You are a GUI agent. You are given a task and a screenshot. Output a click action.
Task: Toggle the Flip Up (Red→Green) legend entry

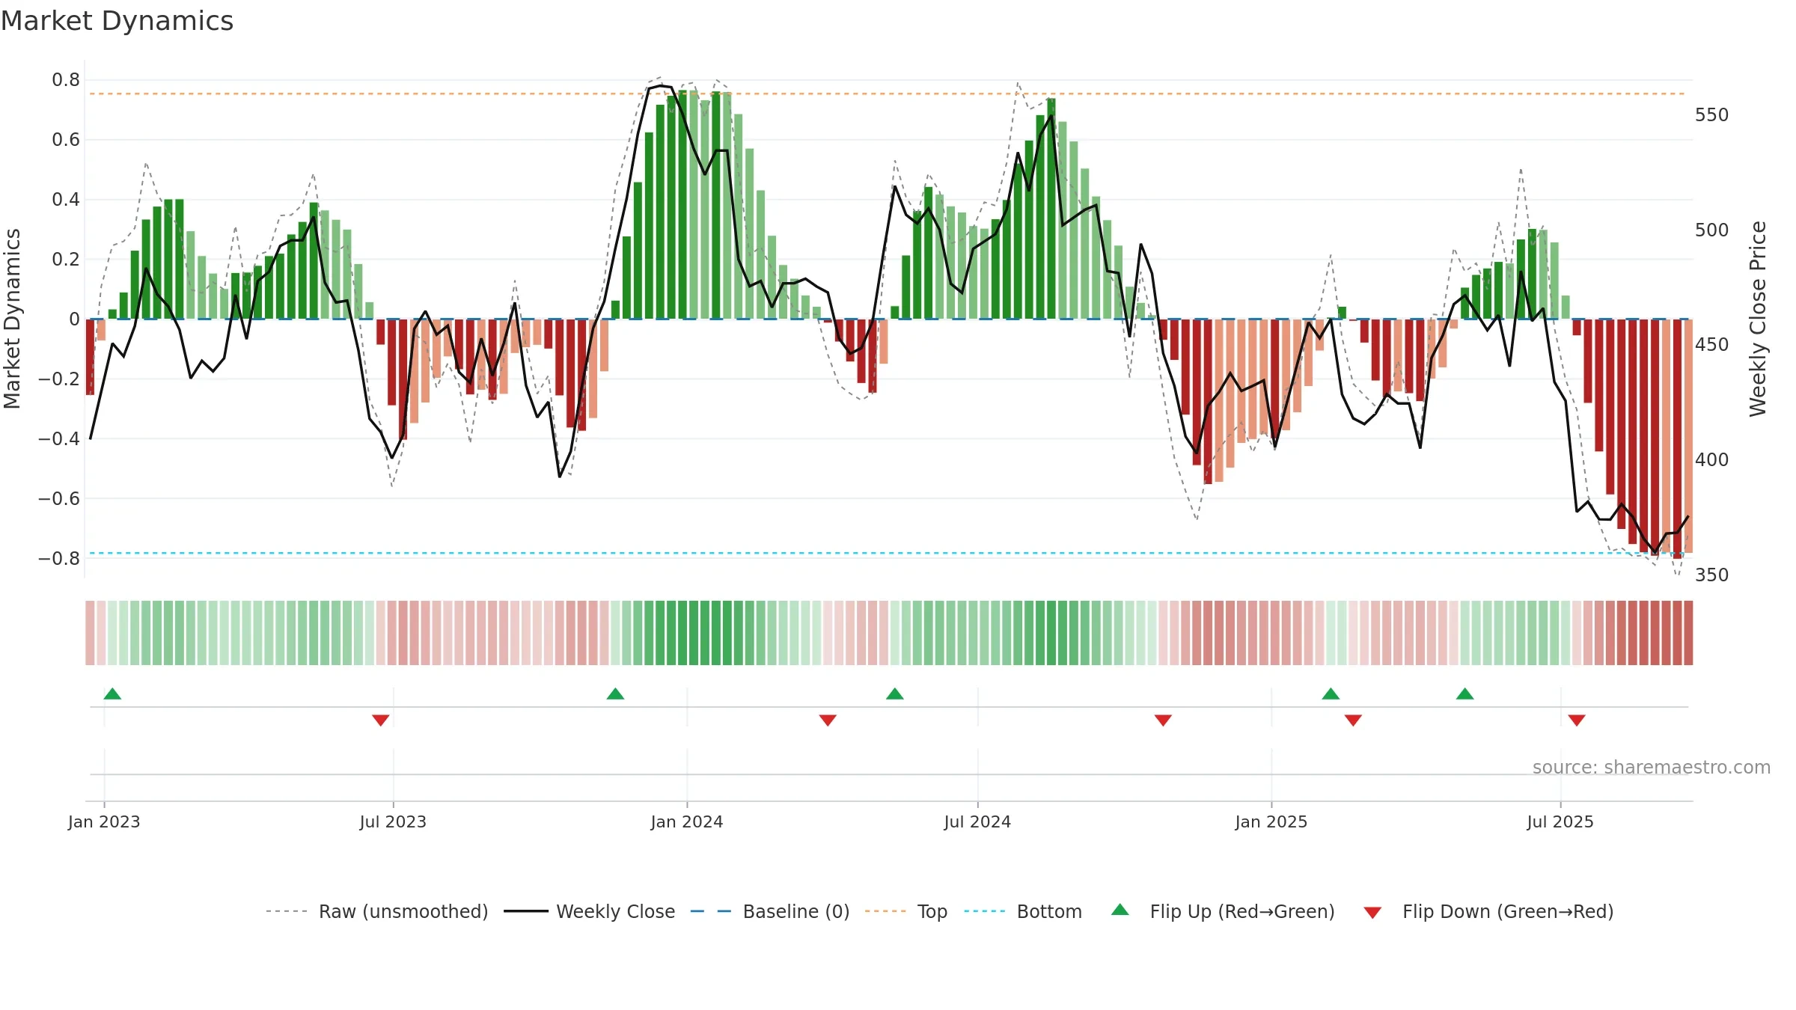[x=1223, y=911]
